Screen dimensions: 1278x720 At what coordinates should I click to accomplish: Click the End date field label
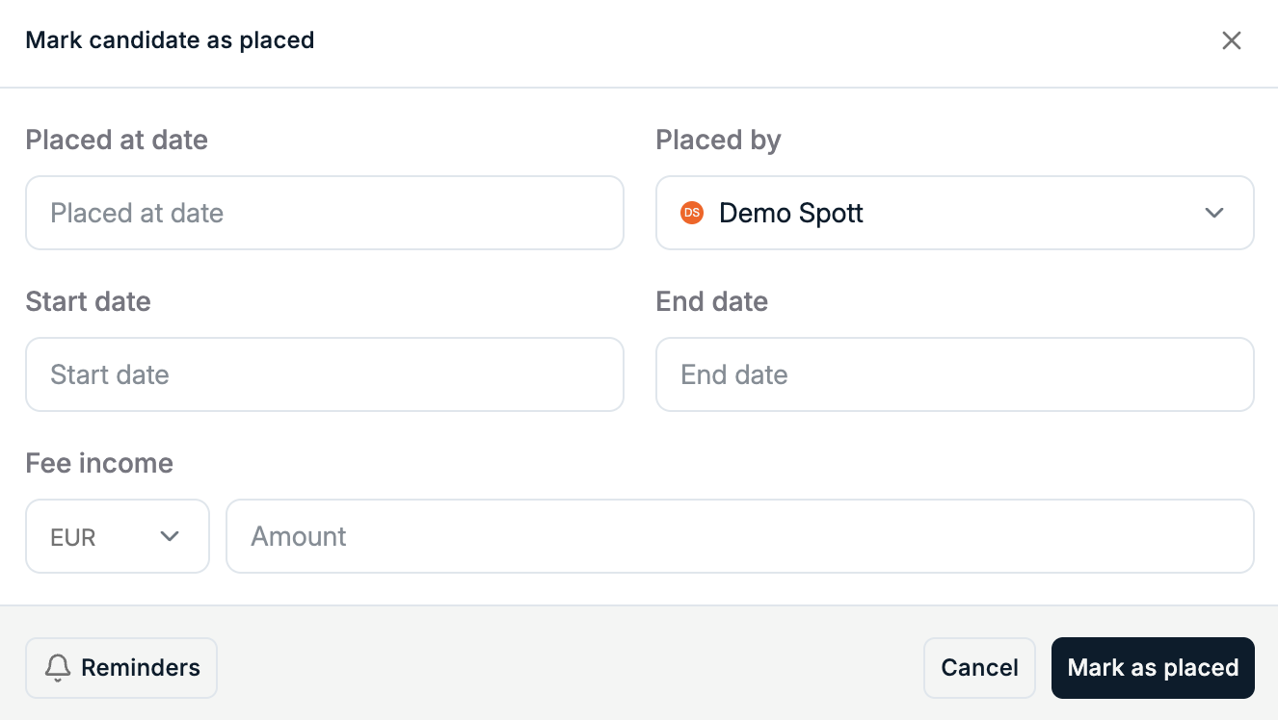click(712, 301)
